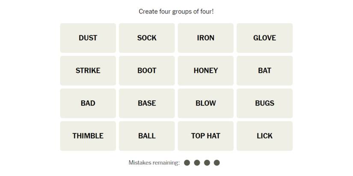Select the BOOT tile
353x176 pixels.
[147, 71]
